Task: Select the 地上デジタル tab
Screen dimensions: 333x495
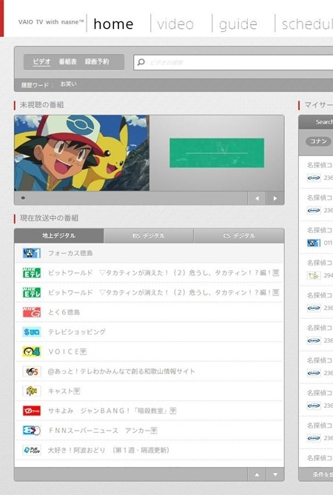Action: pyautogui.click(x=59, y=235)
